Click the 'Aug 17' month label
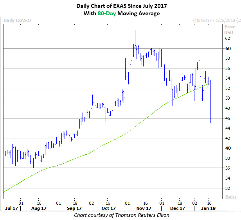The height and width of the screenshot is (220, 241). coord(39,208)
